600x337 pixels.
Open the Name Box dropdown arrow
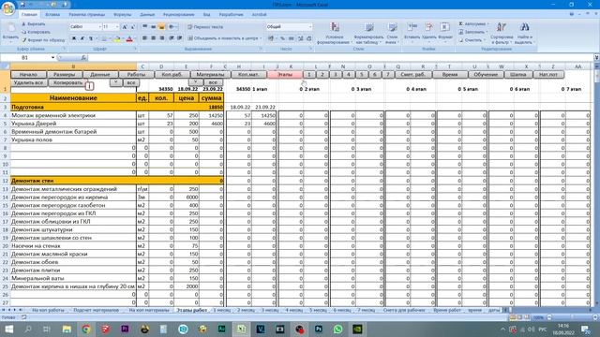pos(52,58)
